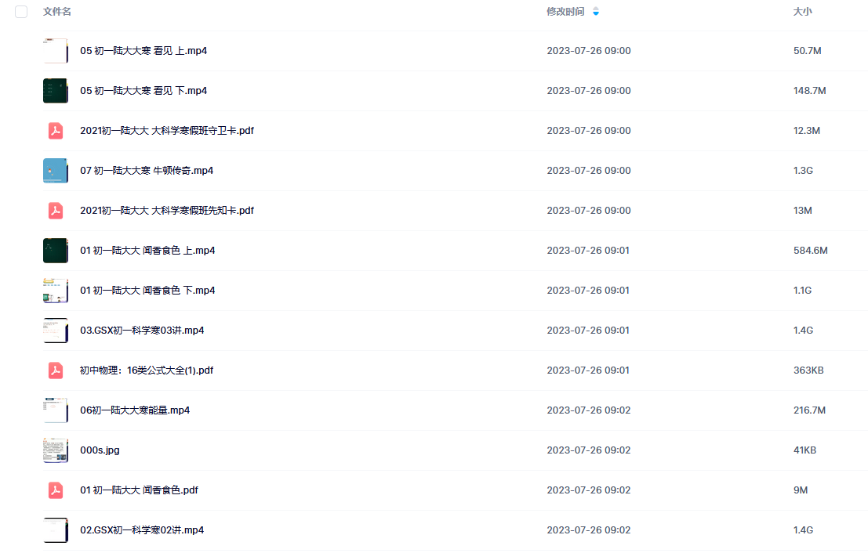This screenshot has height=553, width=868.
Task: Open file 06初一陆大大寒能量.mp4
Action: [x=135, y=410]
